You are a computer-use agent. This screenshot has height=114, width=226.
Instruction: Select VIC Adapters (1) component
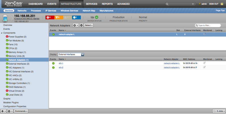(16, 68)
